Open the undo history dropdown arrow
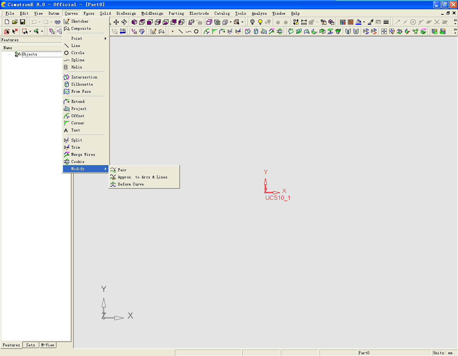Viewport: 458px width, 356px height. pos(39,22)
